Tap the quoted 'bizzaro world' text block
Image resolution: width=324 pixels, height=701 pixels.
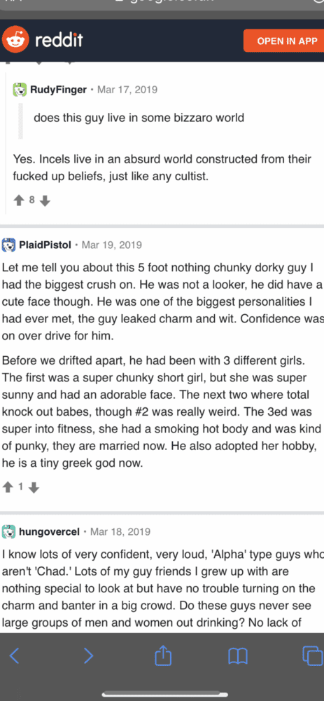pyautogui.click(x=139, y=118)
